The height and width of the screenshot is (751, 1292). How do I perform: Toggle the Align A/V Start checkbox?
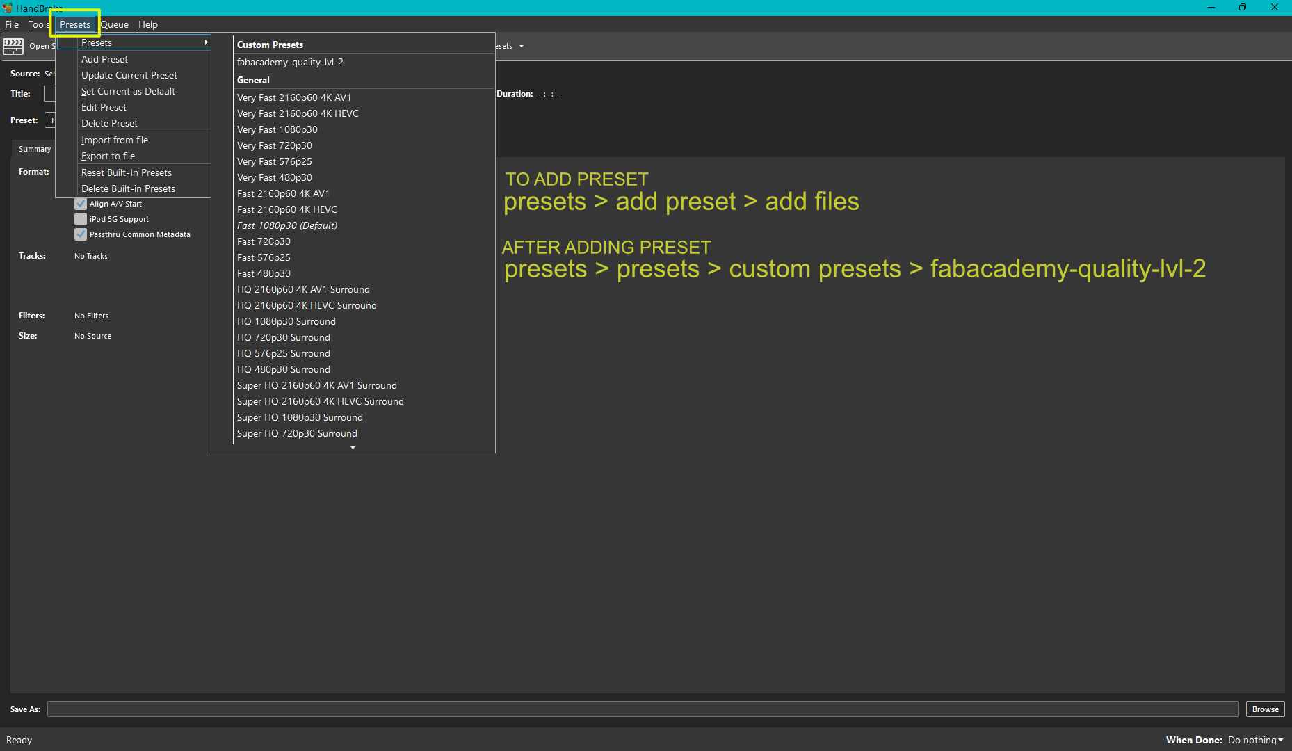coord(81,204)
